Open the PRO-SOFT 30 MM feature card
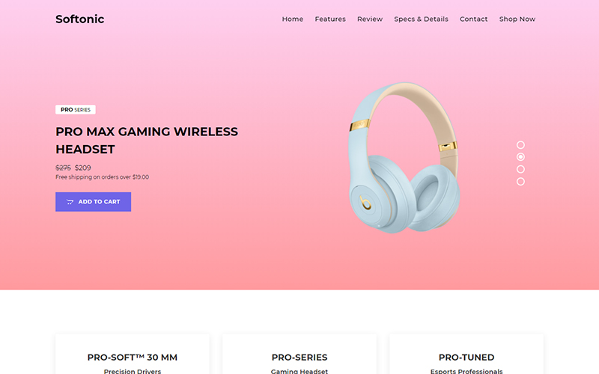 click(133, 354)
